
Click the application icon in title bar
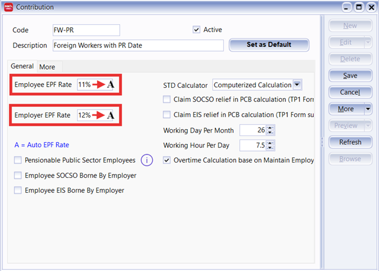7,7
